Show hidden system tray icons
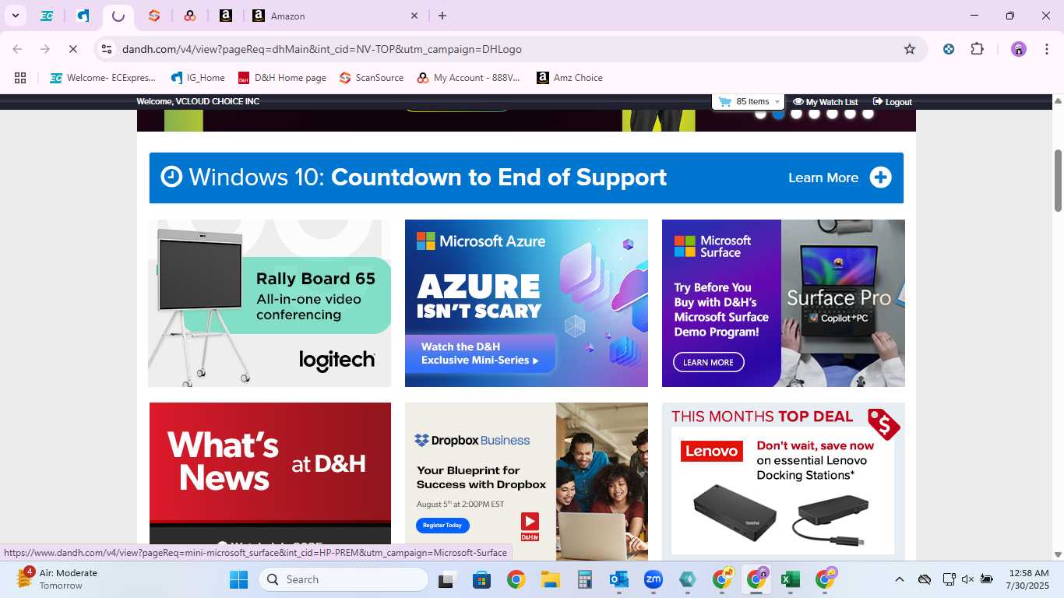The image size is (1064, 598). (900, 579)
